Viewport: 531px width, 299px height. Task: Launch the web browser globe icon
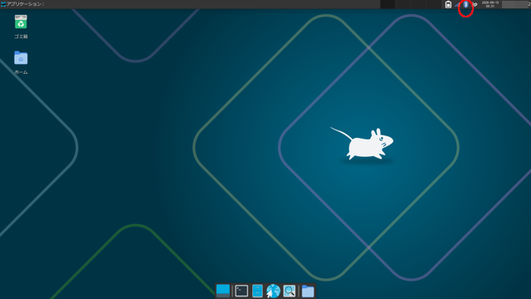pos(273,291)
